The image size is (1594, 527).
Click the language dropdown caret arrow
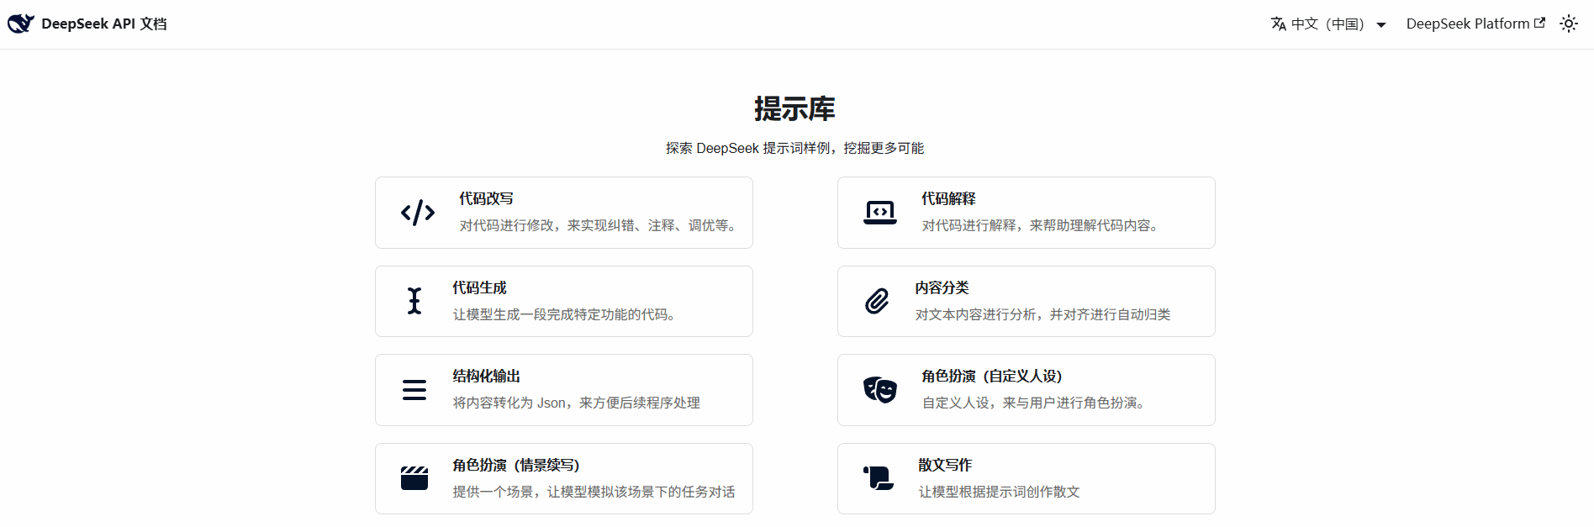1380,25
